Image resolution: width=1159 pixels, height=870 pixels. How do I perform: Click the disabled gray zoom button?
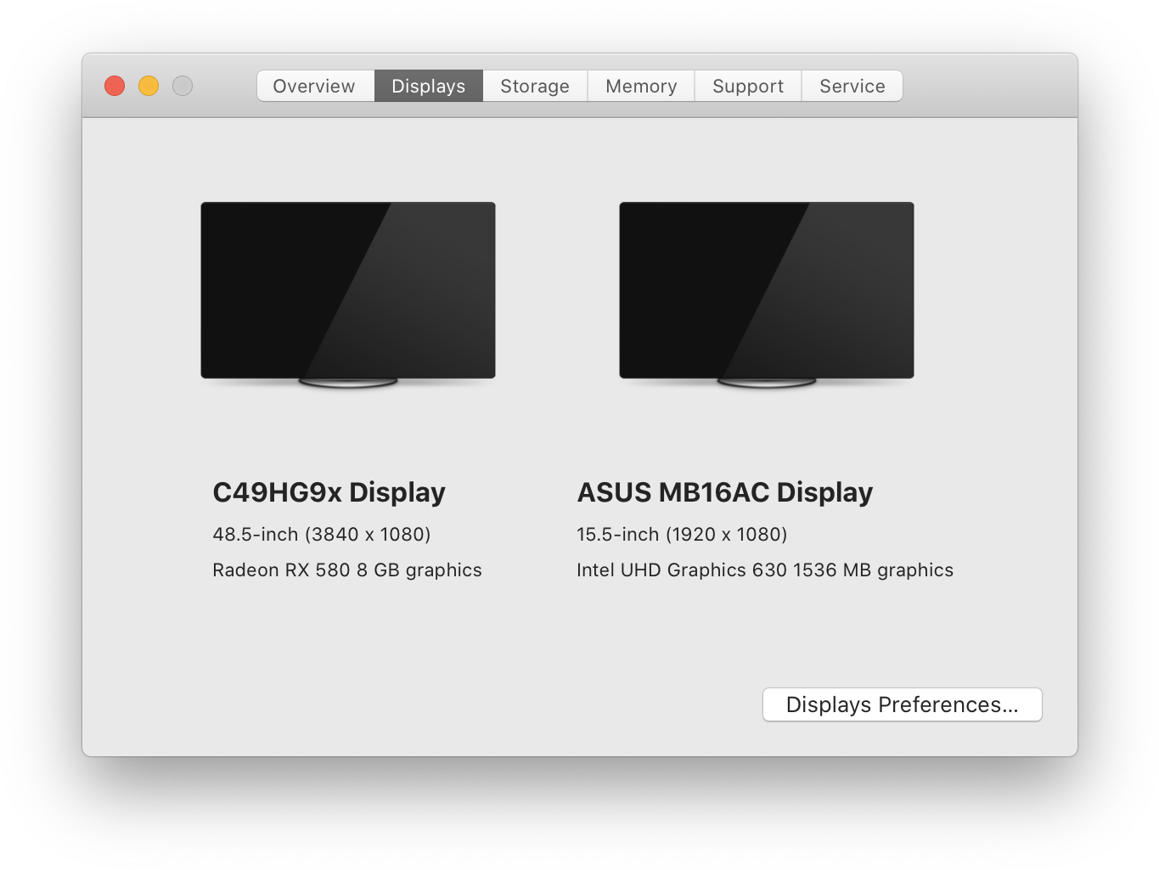point(183,86)
